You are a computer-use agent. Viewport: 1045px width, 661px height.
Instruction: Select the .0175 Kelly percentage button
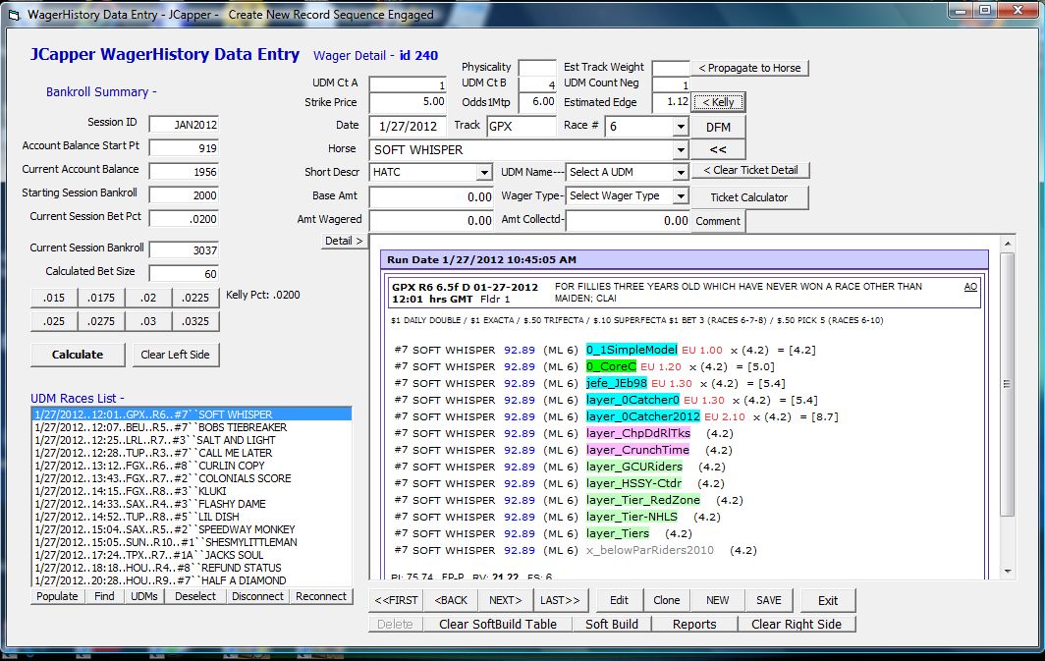[x=101, y=298]
